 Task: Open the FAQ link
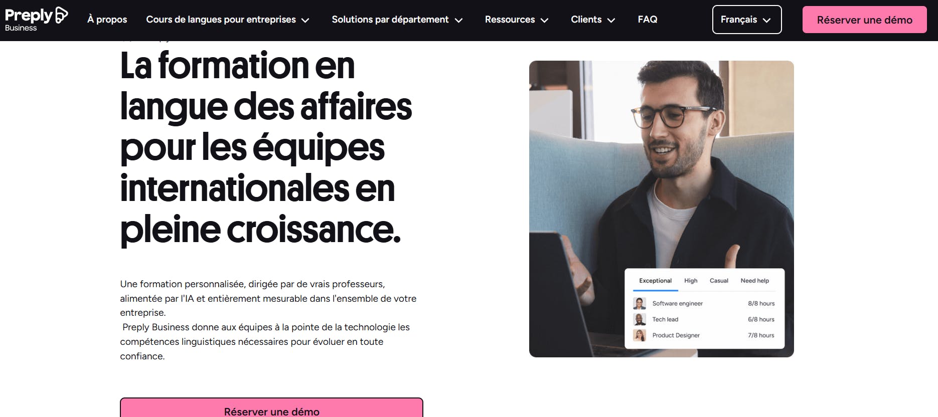coord(648,20)
